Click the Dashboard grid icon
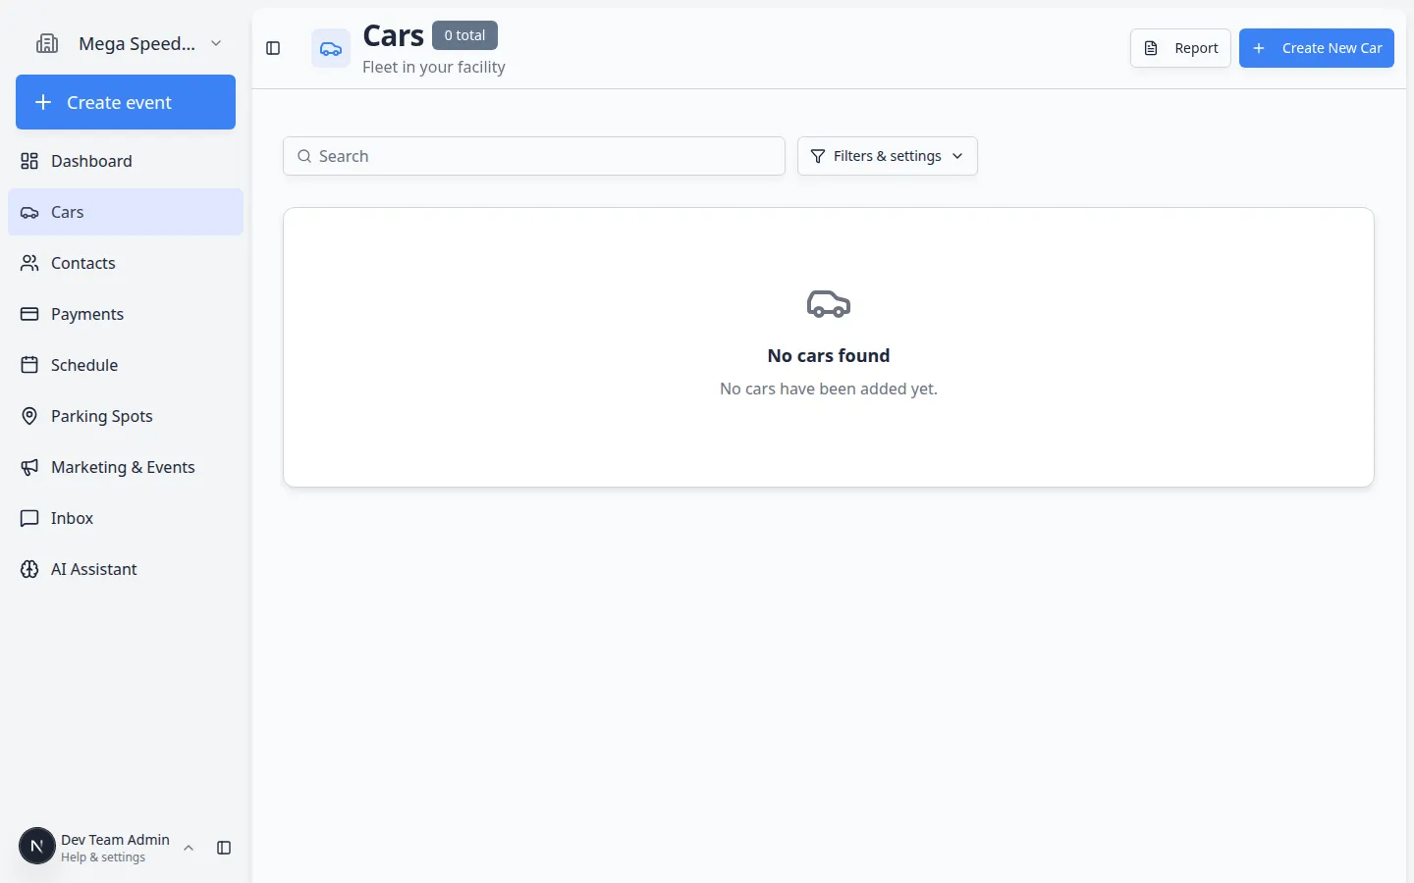The width and height of the screenshot is (1414, 883). tap(29, 161)
